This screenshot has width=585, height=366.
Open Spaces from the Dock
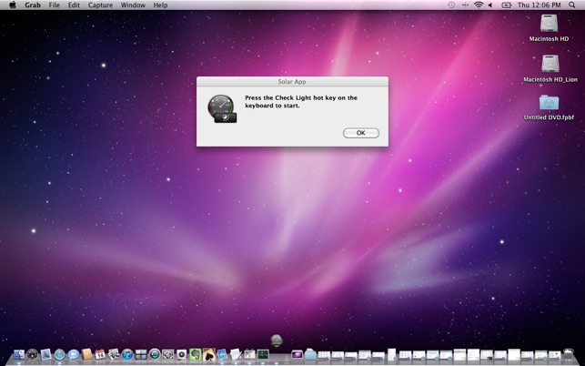141,354
